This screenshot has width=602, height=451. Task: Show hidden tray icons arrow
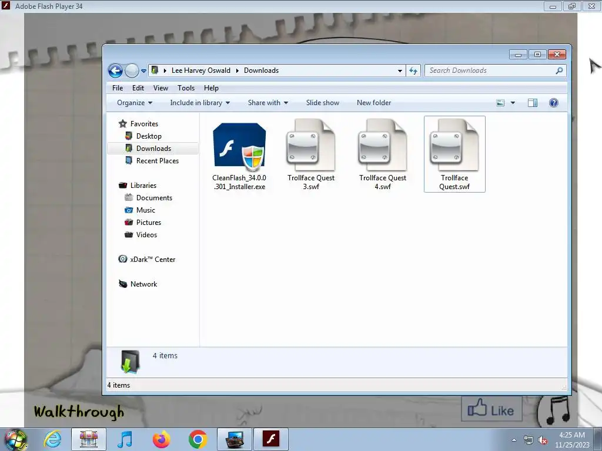coord(514,440)
